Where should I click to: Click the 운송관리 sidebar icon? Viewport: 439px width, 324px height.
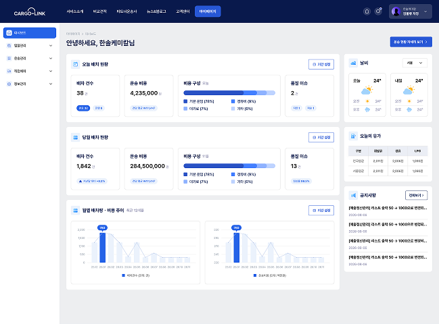[9, 58]
